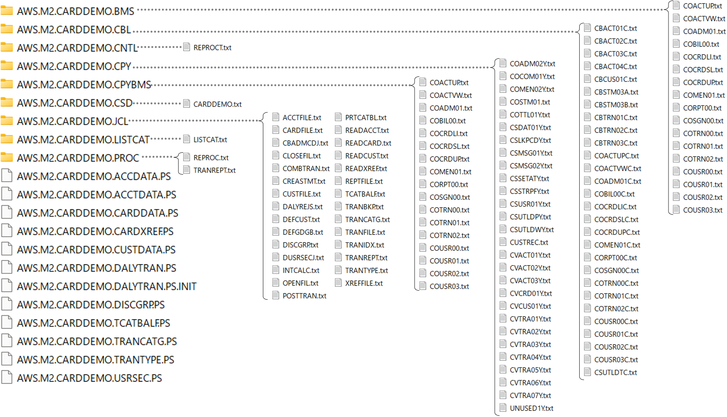Select COTRN02.txt in the BMS list
Image resolution: width=727 pixels, height=417 pixels.
[703, 159]
